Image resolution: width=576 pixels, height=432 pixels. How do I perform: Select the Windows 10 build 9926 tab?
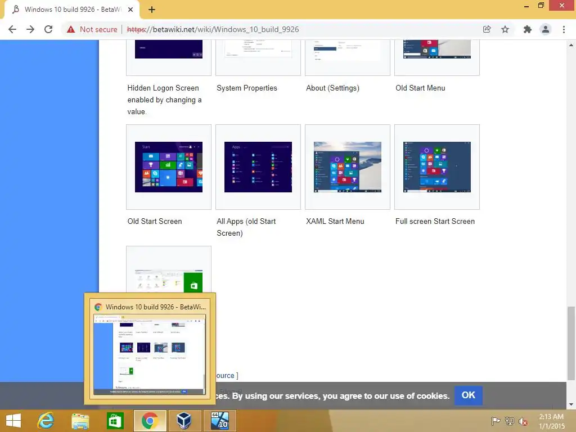coord(71,10)
